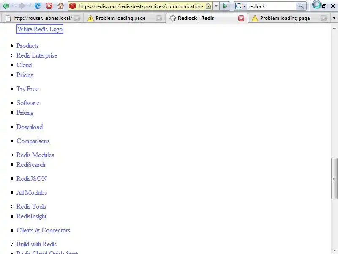Click the Try Free link

click(x=27, y=89)
